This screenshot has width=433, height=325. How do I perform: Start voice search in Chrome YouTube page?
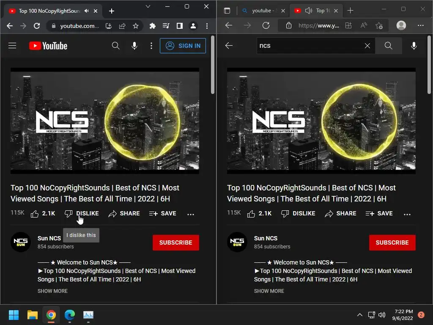pyautogui.click(x=134, y=46)
